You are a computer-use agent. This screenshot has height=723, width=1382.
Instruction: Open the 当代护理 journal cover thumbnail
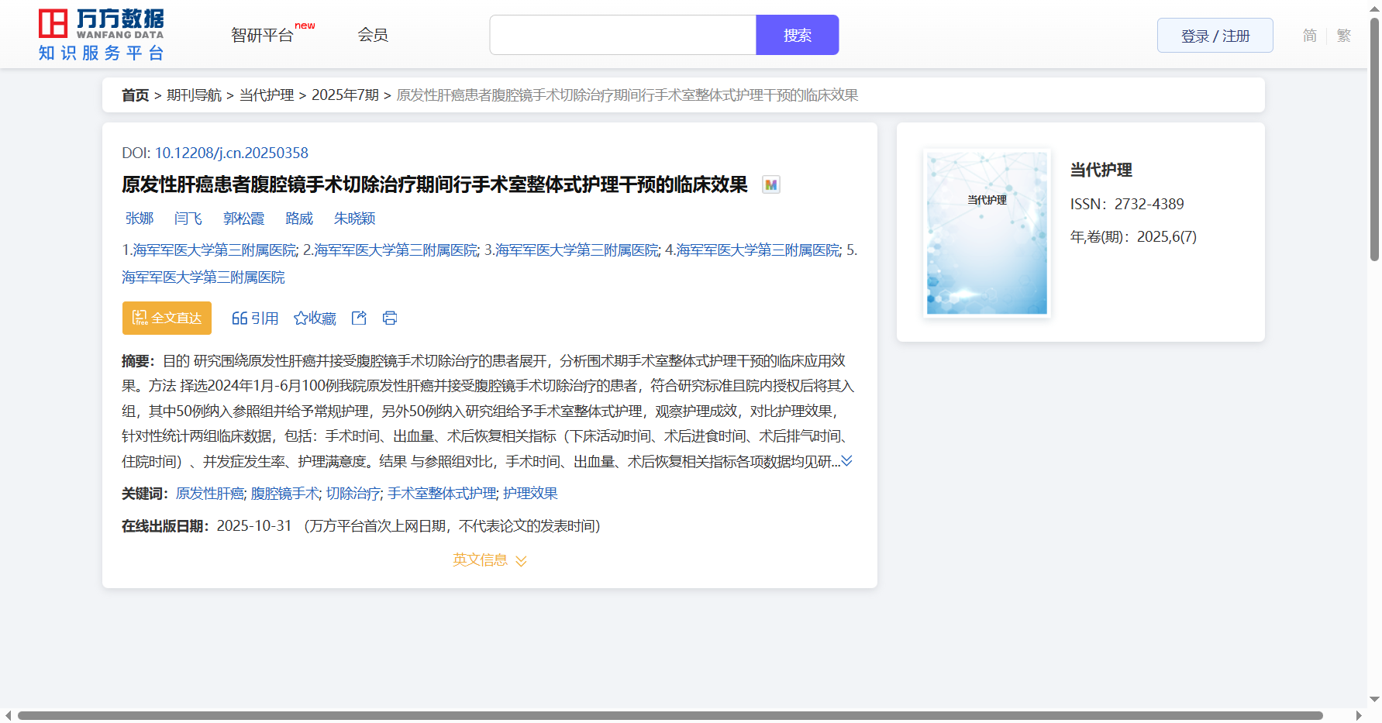pyautogui.click(x=987, y=232)
